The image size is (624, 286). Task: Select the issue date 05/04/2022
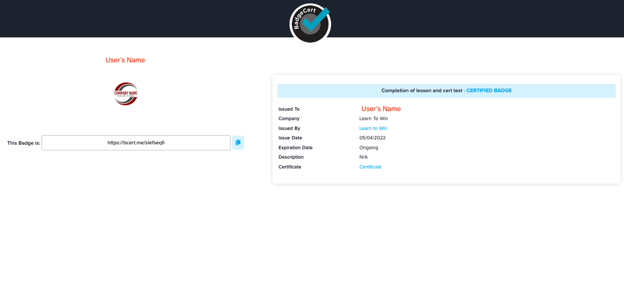coord(372,138)
